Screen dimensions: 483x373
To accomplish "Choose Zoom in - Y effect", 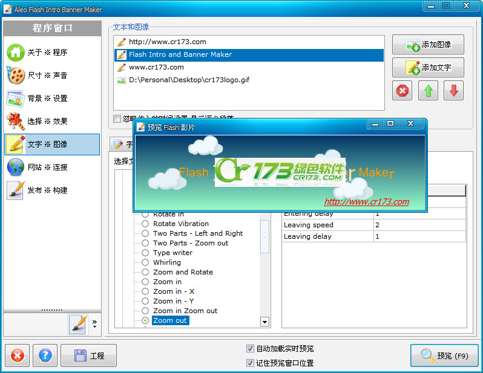I will [x=145, y=301].
